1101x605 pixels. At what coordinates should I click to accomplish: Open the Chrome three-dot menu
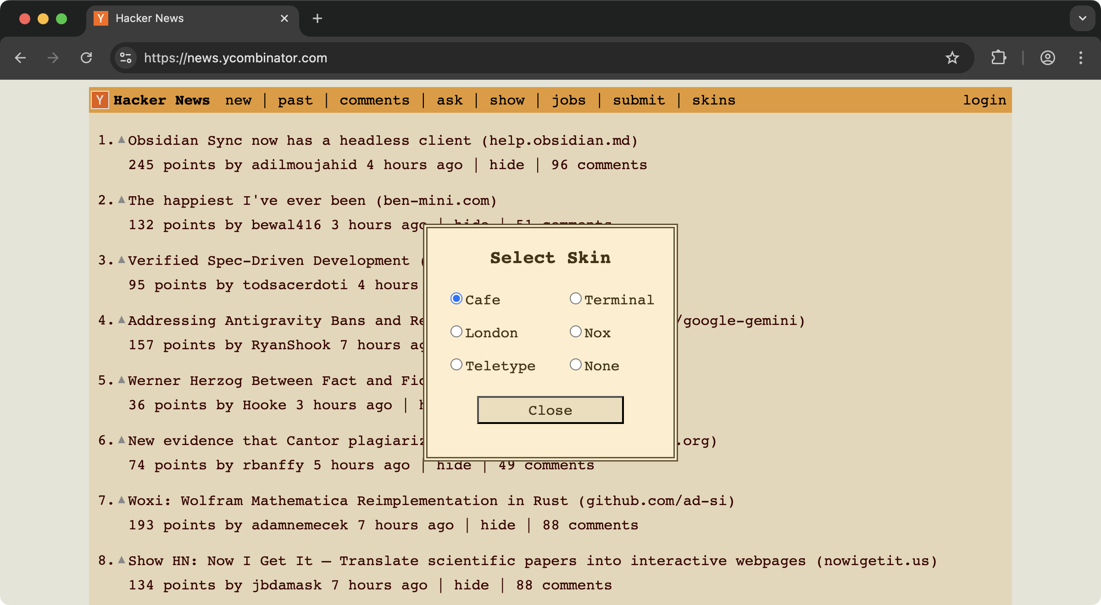[x=1080, y=58]
